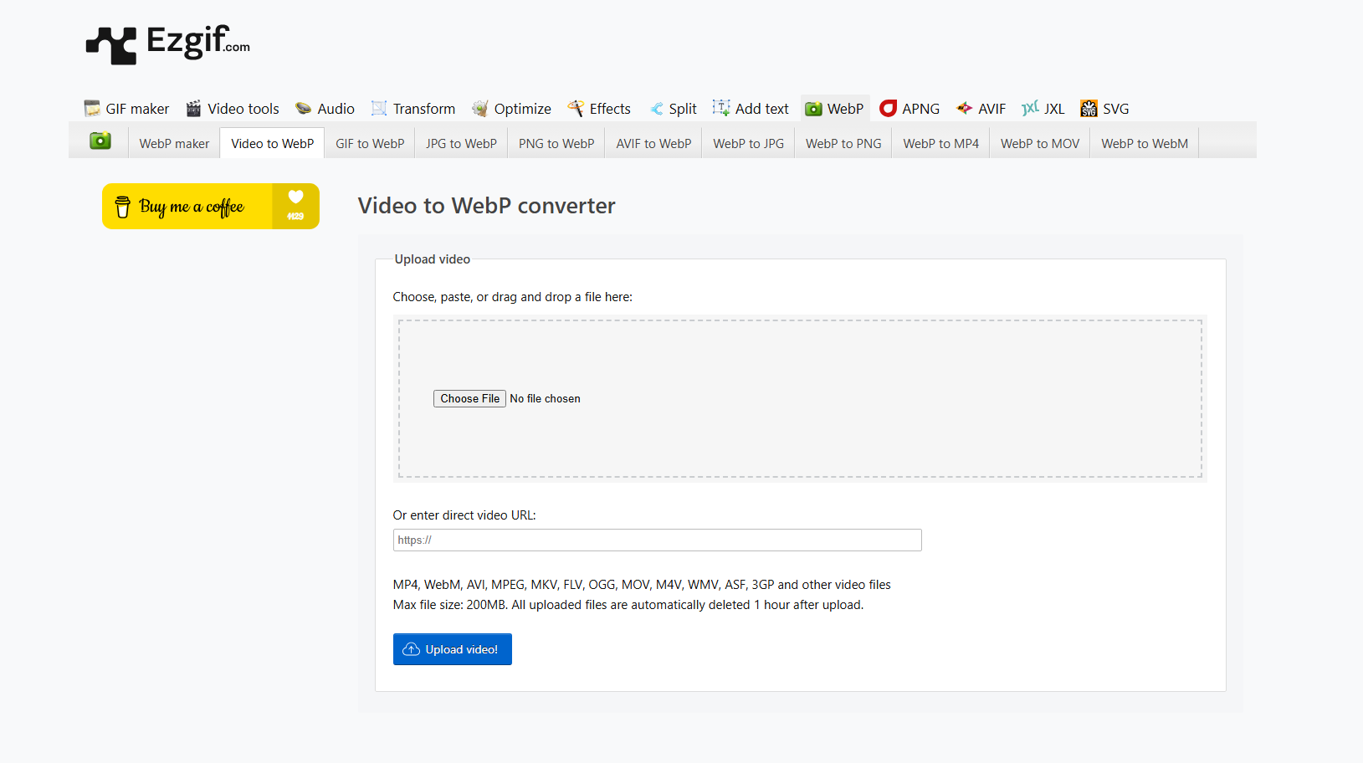
Task: Click the Upload video! button
Action: [453, 649]
